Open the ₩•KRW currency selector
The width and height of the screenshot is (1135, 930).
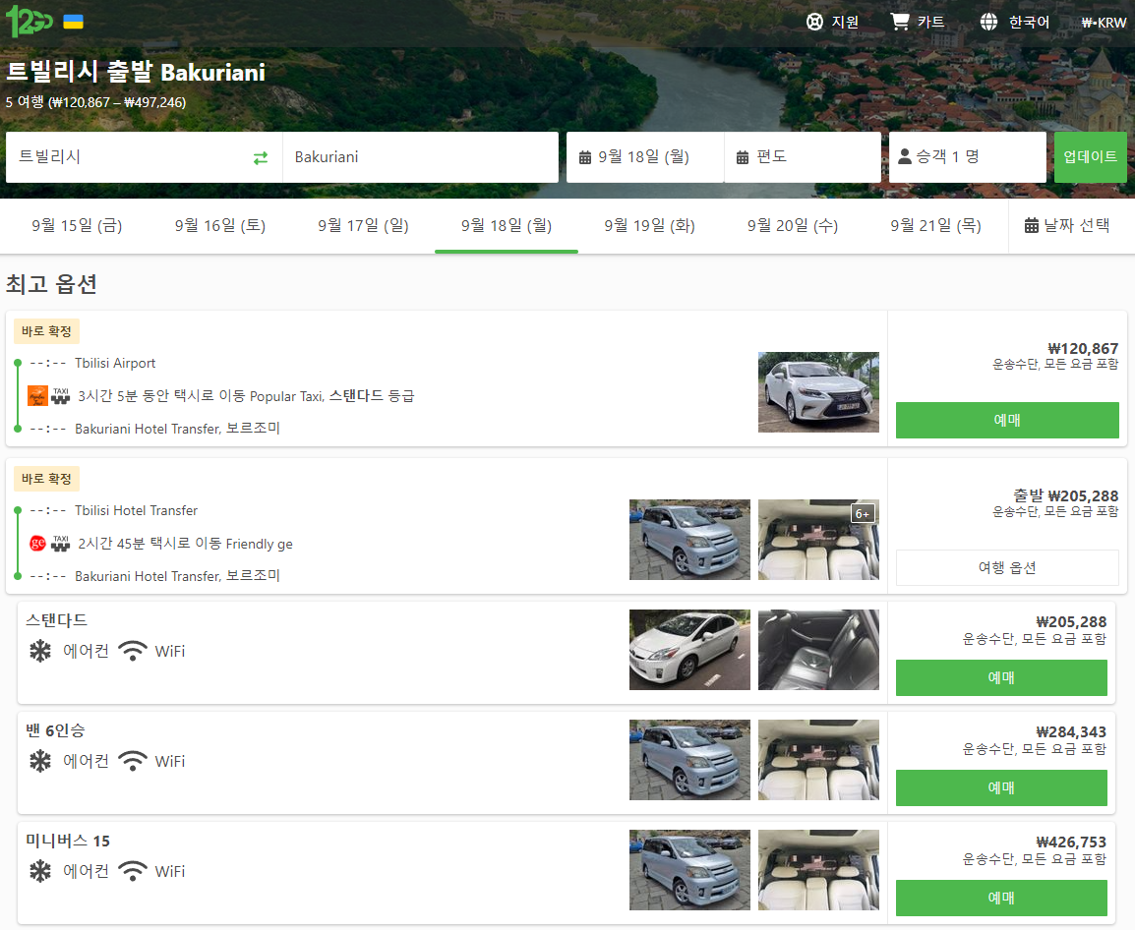[x=1104, y=23]
